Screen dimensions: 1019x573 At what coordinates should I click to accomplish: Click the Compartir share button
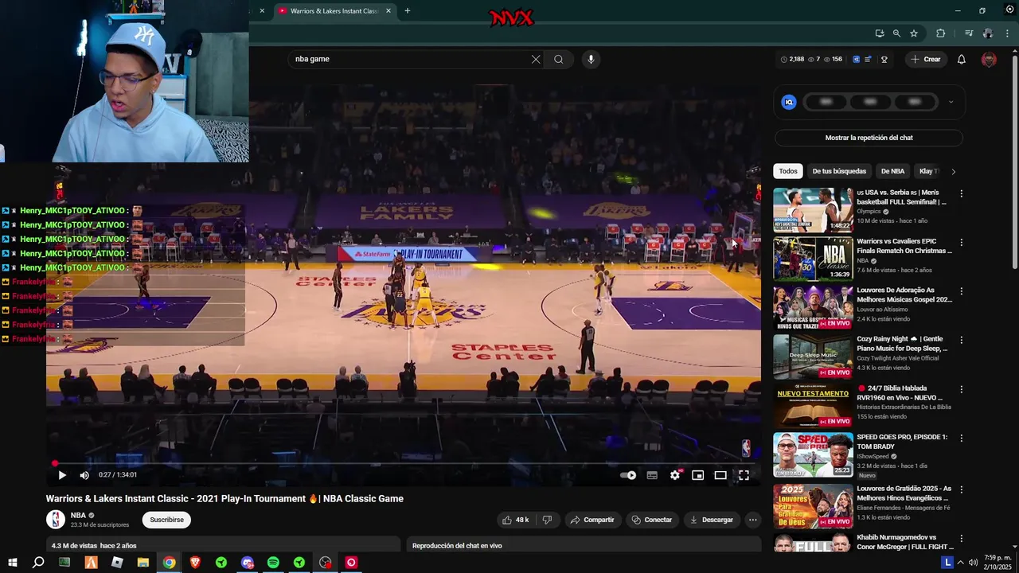[x=592, y=520]
